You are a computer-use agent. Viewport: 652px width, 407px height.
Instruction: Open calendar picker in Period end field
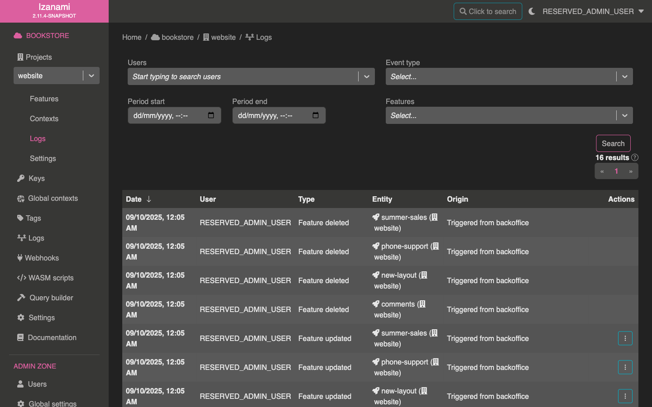316,115
